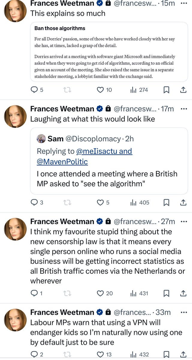This screenshot has height=360, width=192.
Task: Open Frances Weetman's avatar on the VPN tweet
Action: (15, 320)
